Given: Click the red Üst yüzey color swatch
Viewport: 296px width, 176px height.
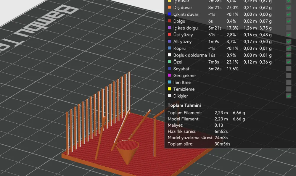Looking at the screenshot, I should [x=170, y=35].
